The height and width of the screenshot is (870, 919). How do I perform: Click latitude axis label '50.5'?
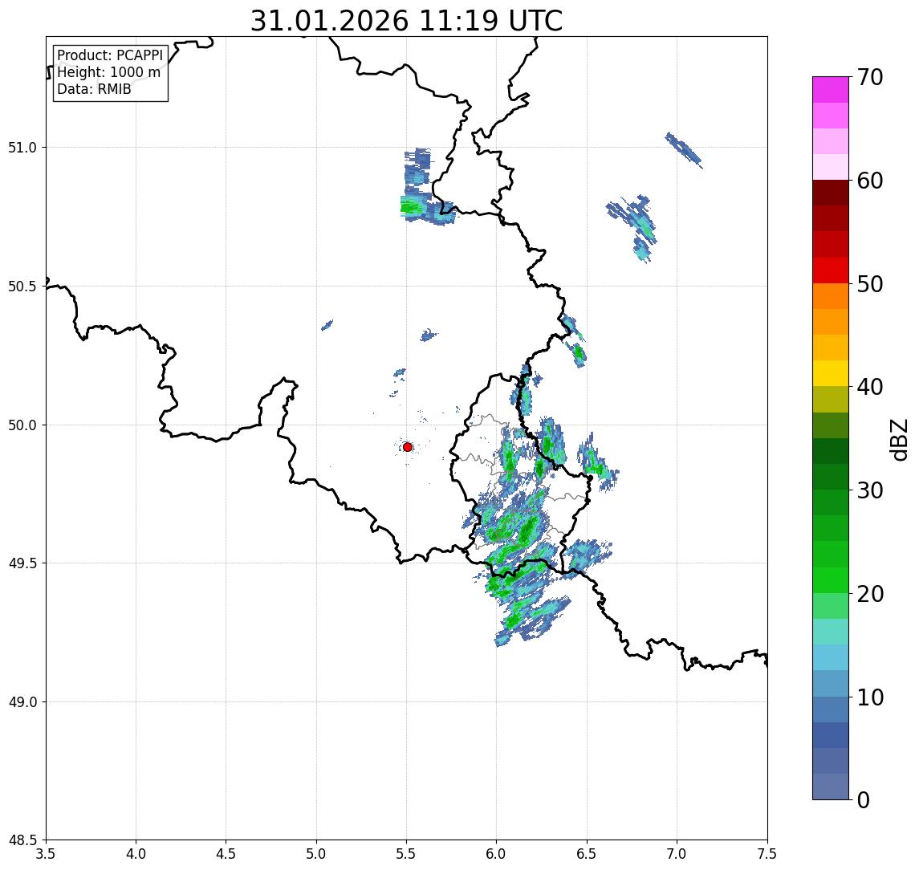pos(22,287)
